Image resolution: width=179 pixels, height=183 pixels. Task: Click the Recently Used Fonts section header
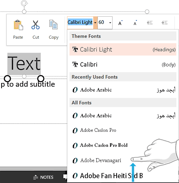click(123, 77)
